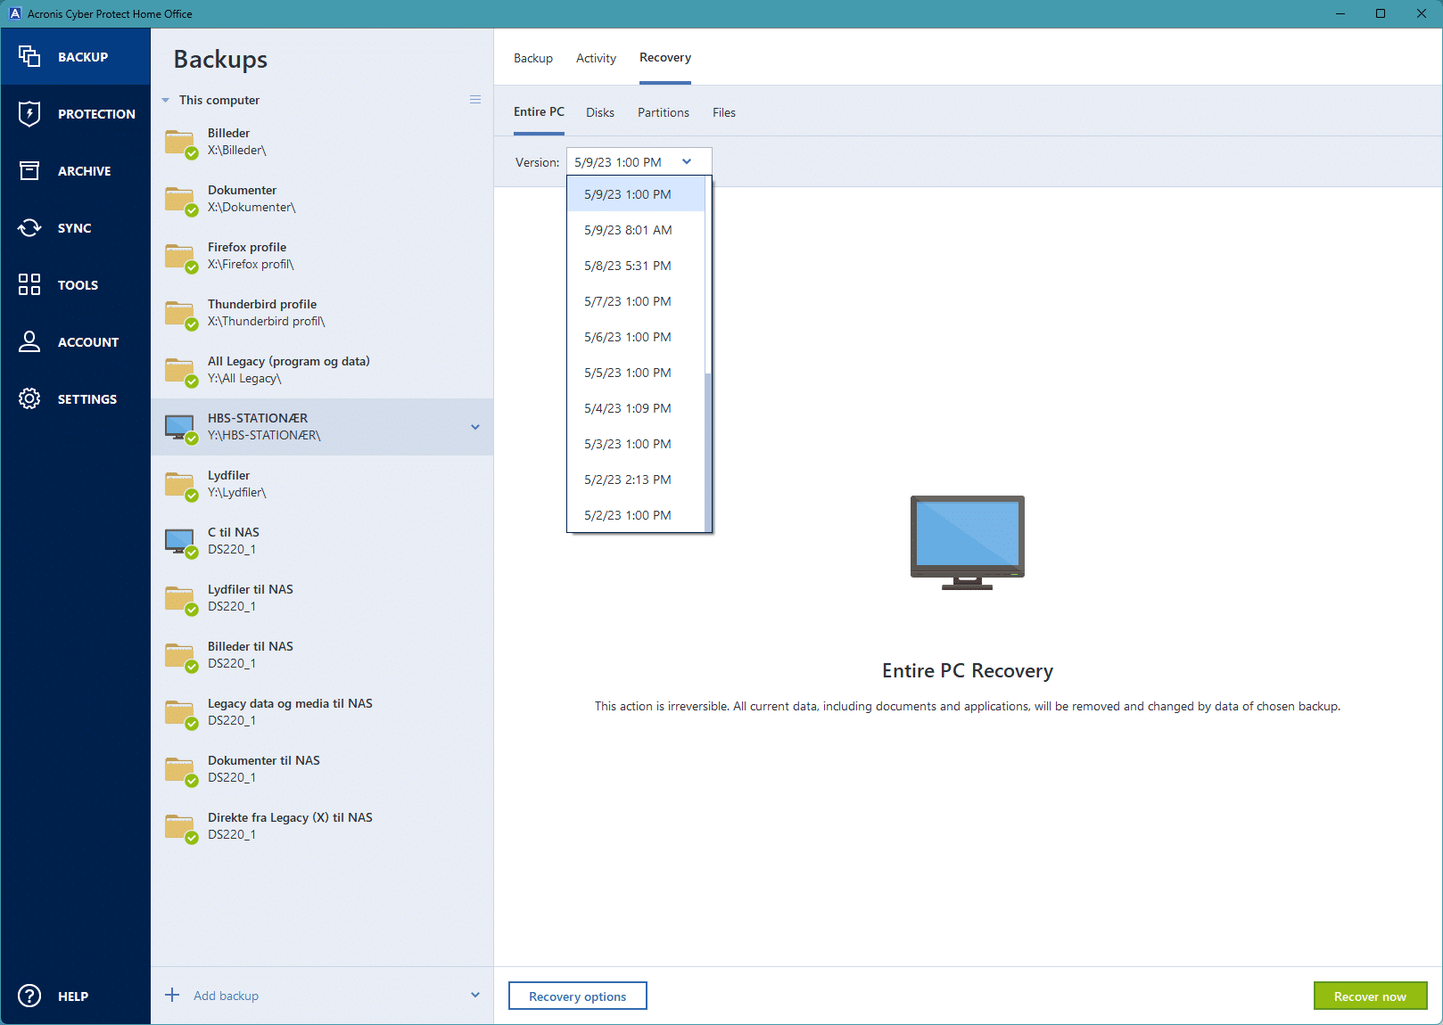This screenshot has width=1443, height=1025.
Task: Click the C til NAS computer icon
Action: click(x=181, y=543)
